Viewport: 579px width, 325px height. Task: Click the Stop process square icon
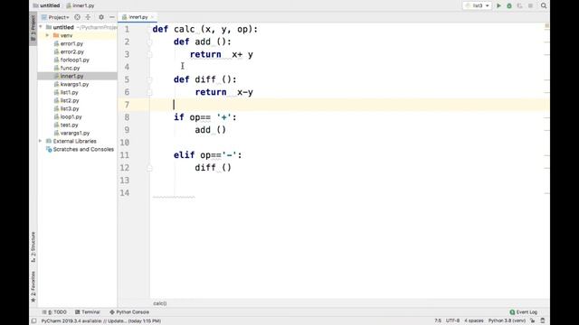coord(530,6)
